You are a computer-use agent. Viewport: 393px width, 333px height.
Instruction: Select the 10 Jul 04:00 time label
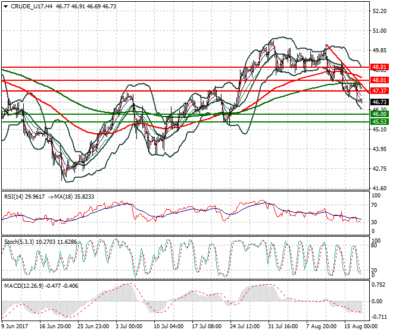click(169, 326)
